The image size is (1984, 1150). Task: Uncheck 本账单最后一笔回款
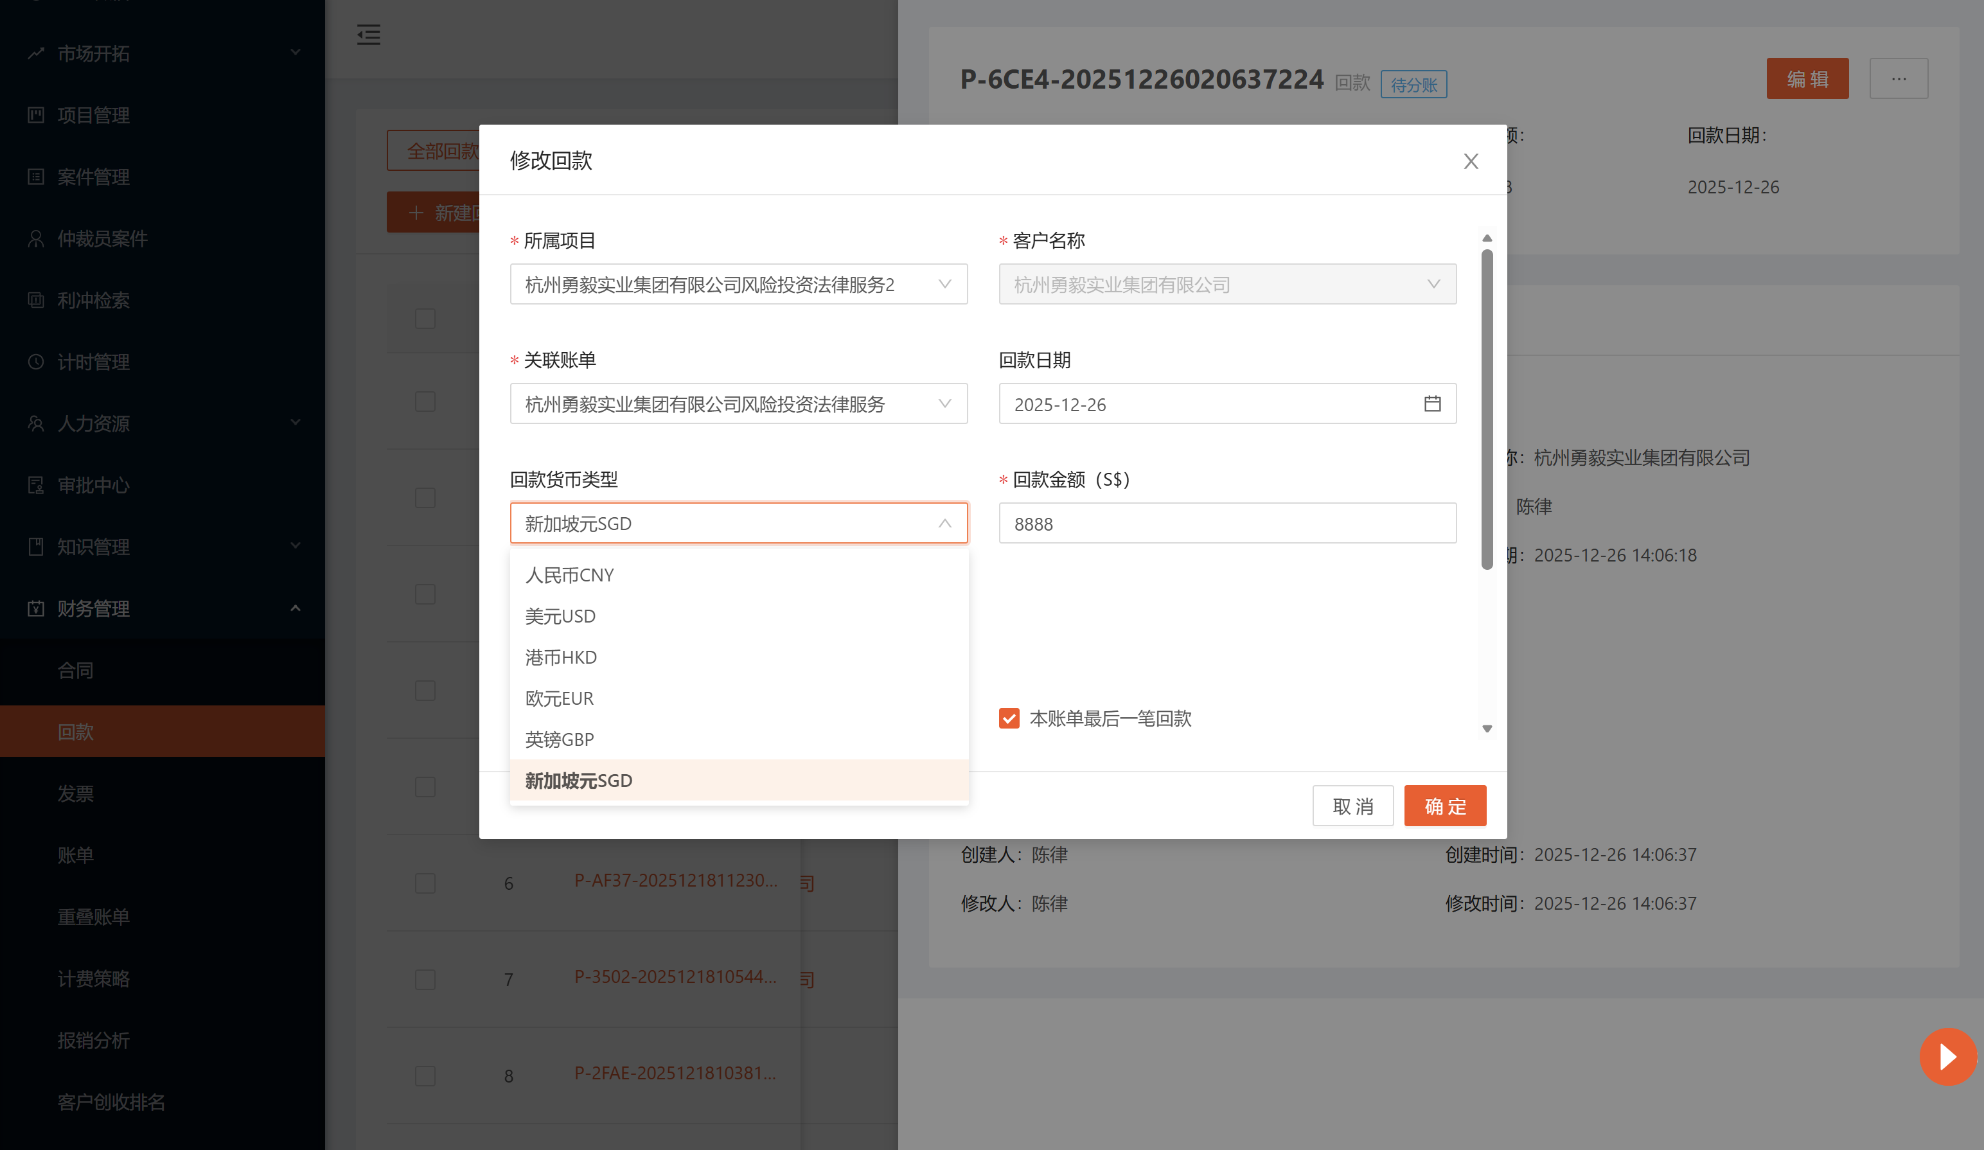(x=1009, y=718)
